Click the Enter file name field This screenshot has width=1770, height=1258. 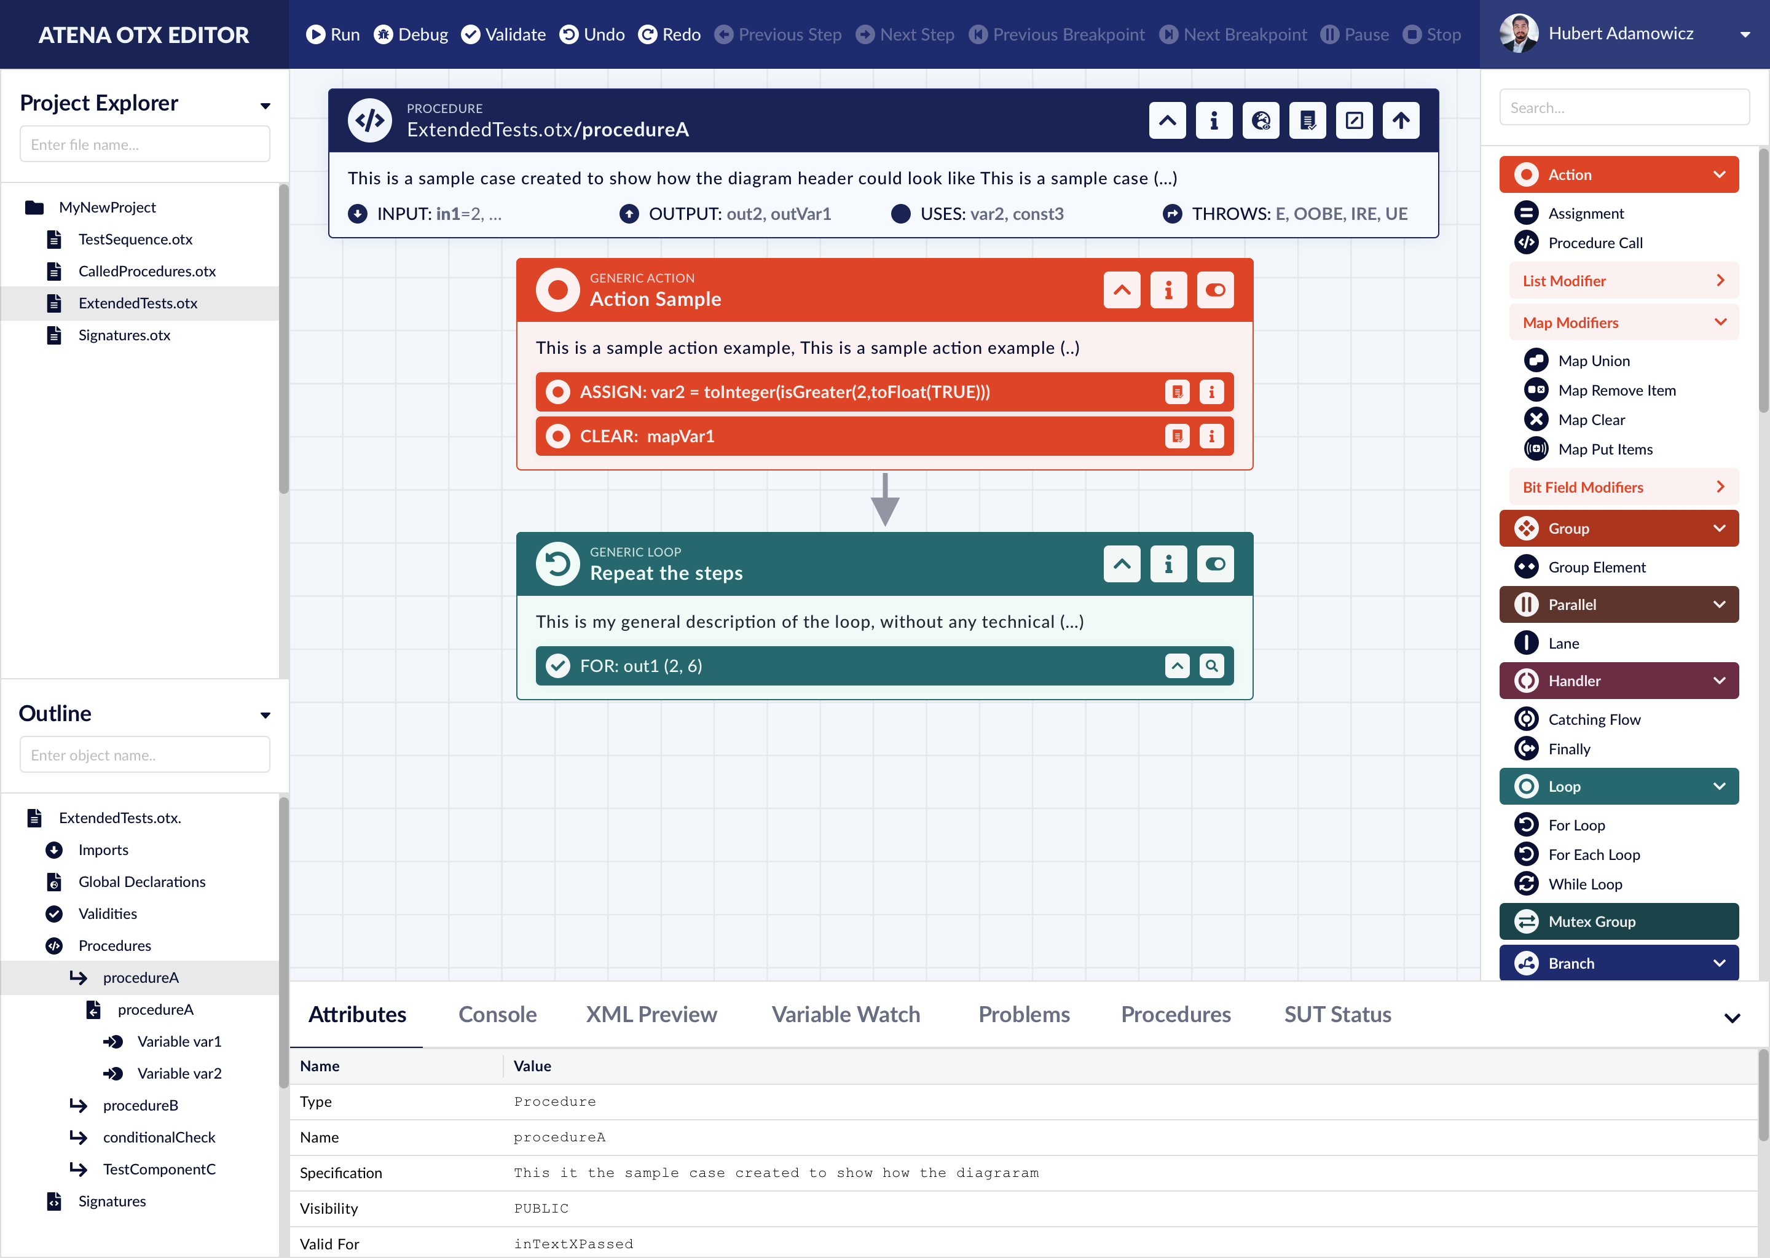[x=145, y=144]
